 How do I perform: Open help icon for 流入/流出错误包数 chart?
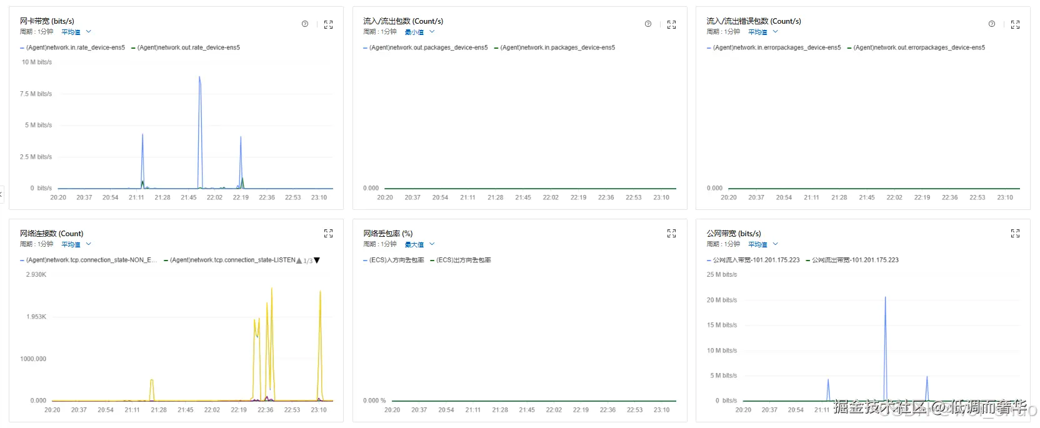992,24
